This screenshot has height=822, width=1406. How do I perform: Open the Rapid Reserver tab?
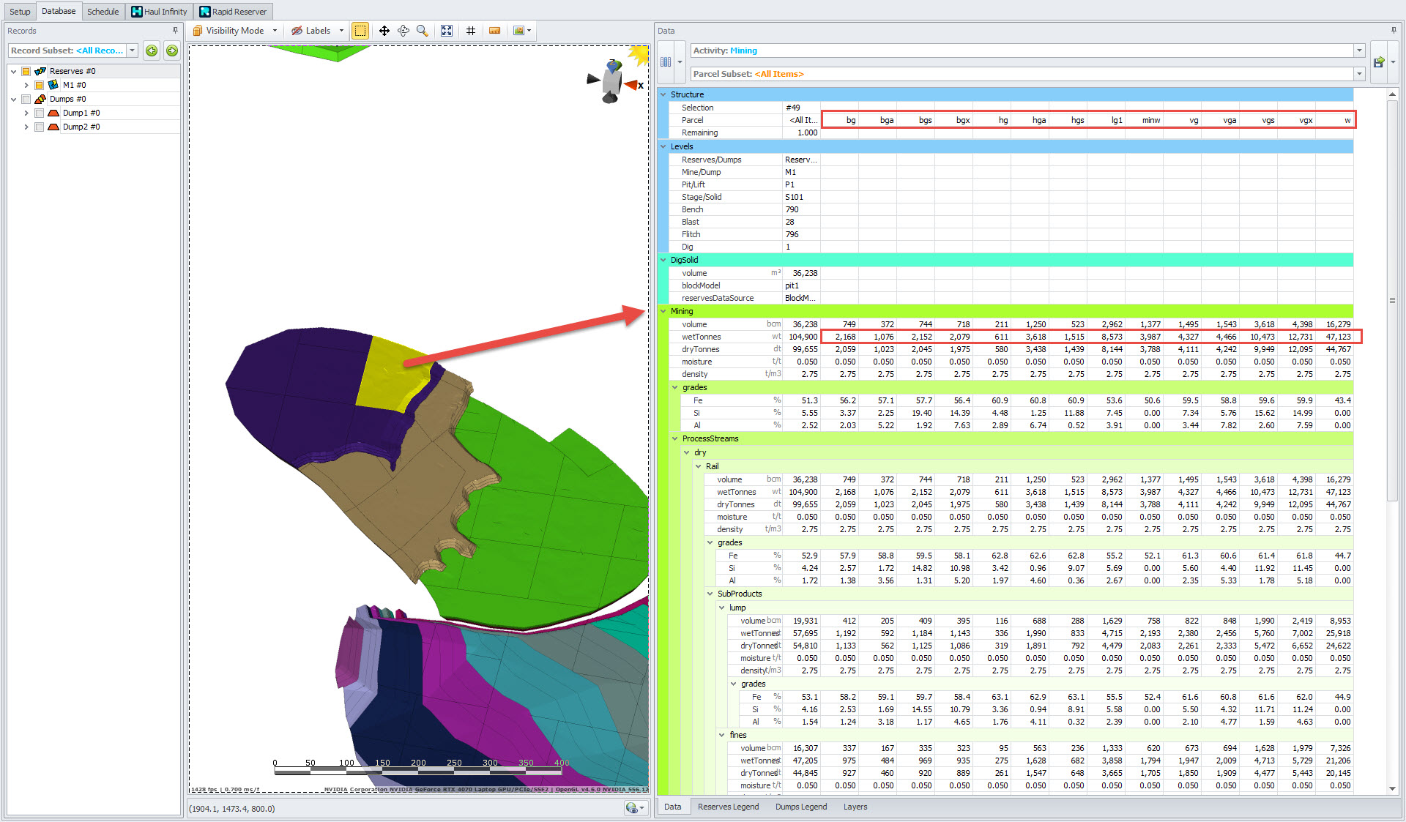[x=234, y=11]
